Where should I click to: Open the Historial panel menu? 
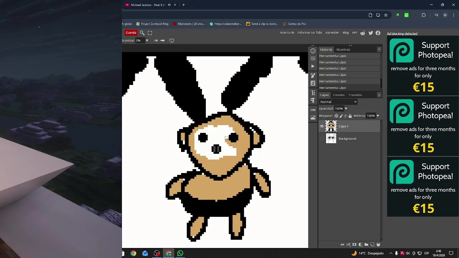coord(379,49)
